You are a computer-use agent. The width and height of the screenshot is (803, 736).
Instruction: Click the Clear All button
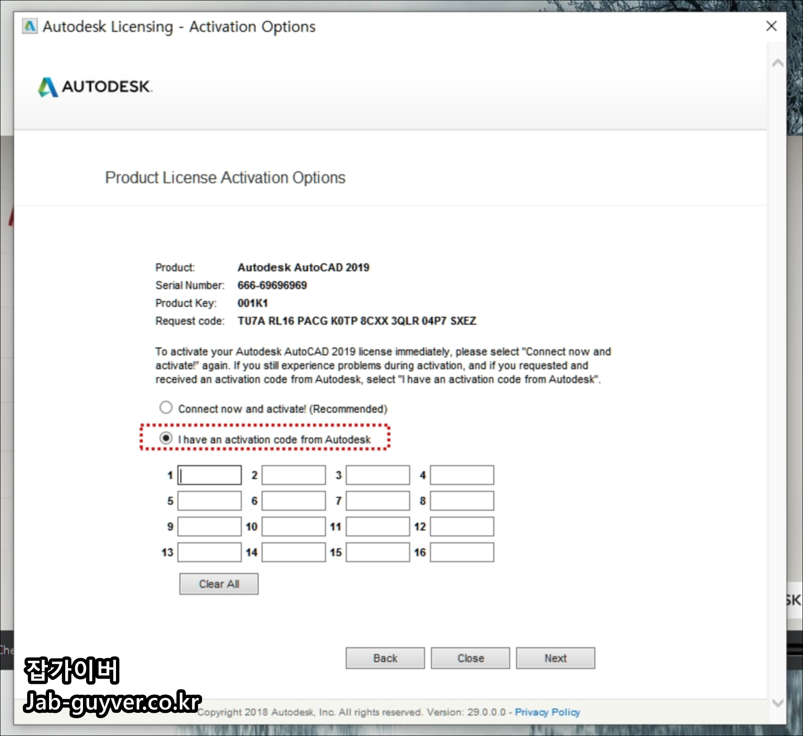[x=219, y=584]
